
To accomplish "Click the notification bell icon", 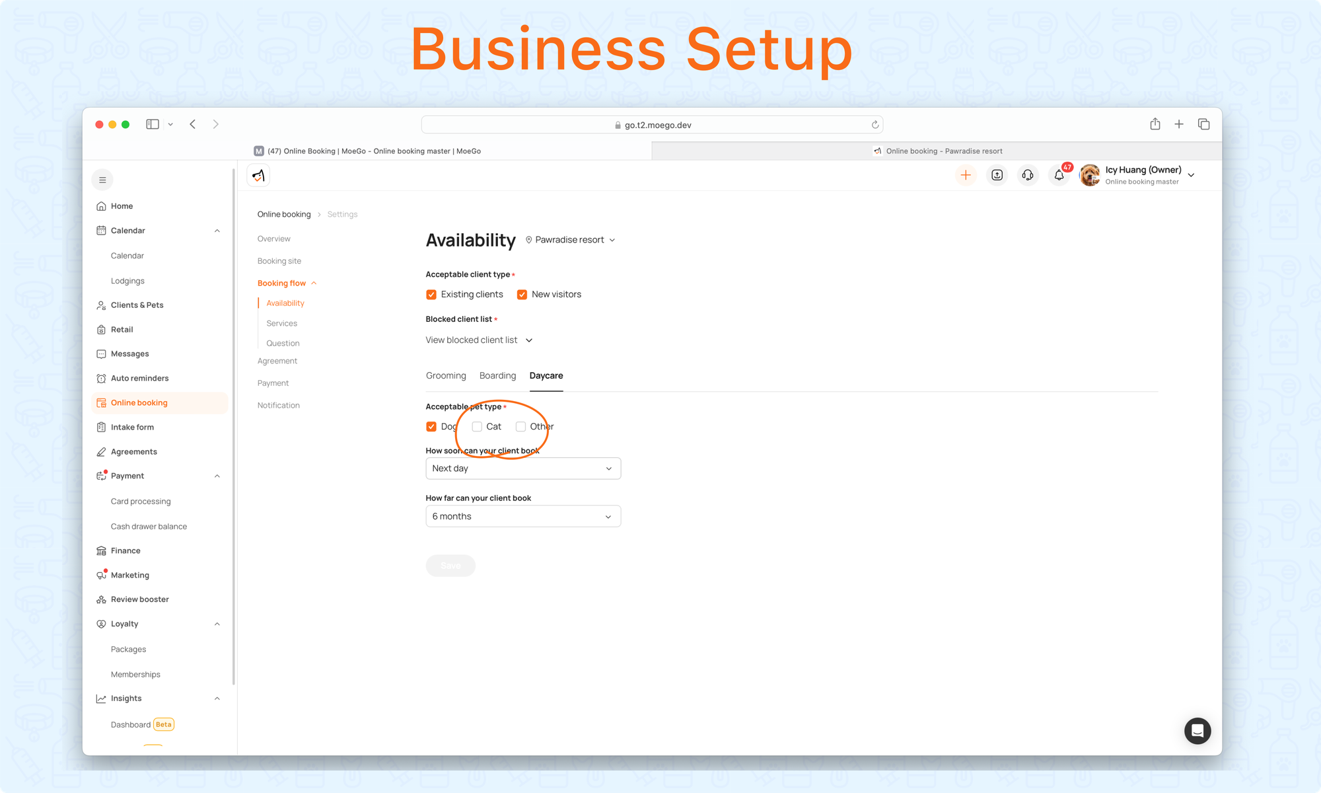I will [1059, 175].
